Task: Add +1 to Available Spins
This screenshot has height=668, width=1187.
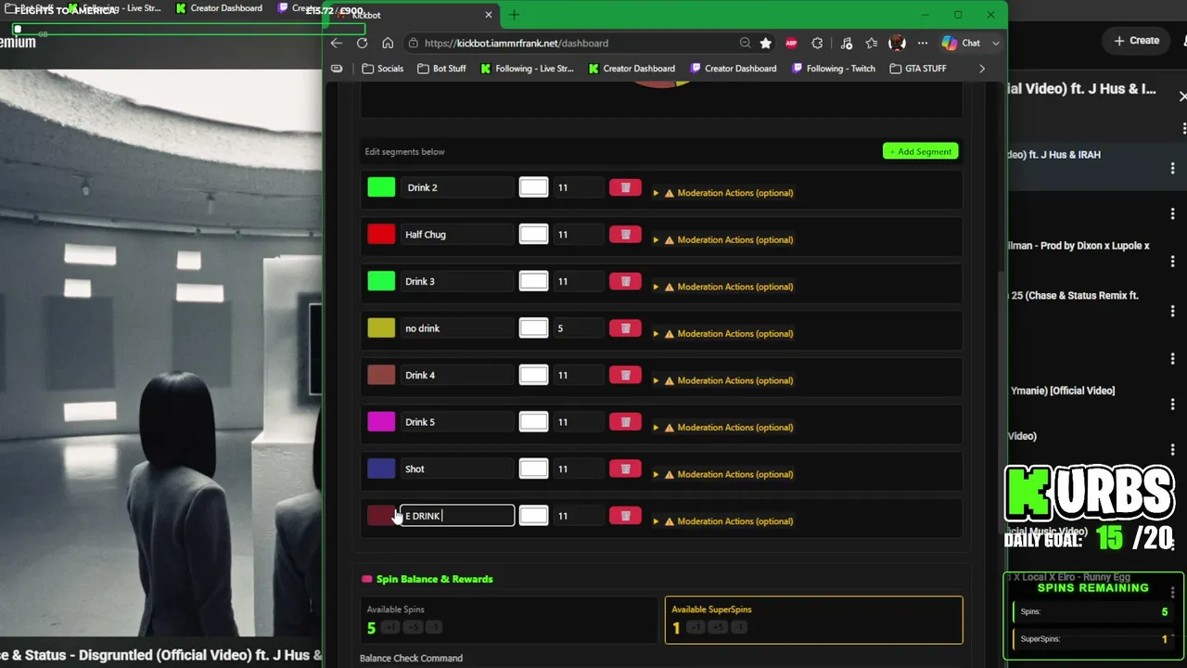Action: click(x=390, y=627)
